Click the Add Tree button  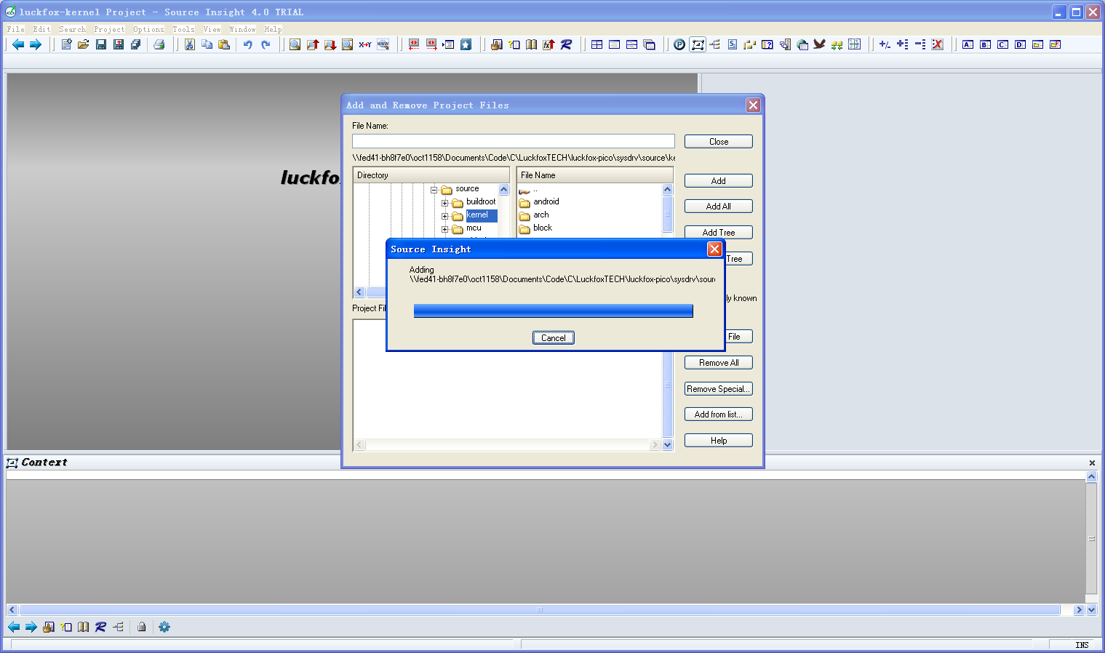[x=719, y=233]
